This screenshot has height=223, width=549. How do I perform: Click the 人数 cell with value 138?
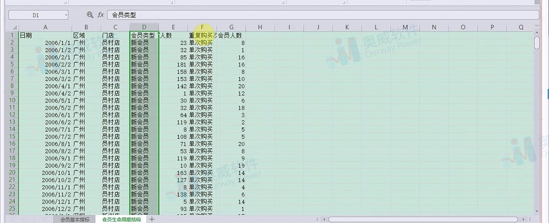click(173, 194)
